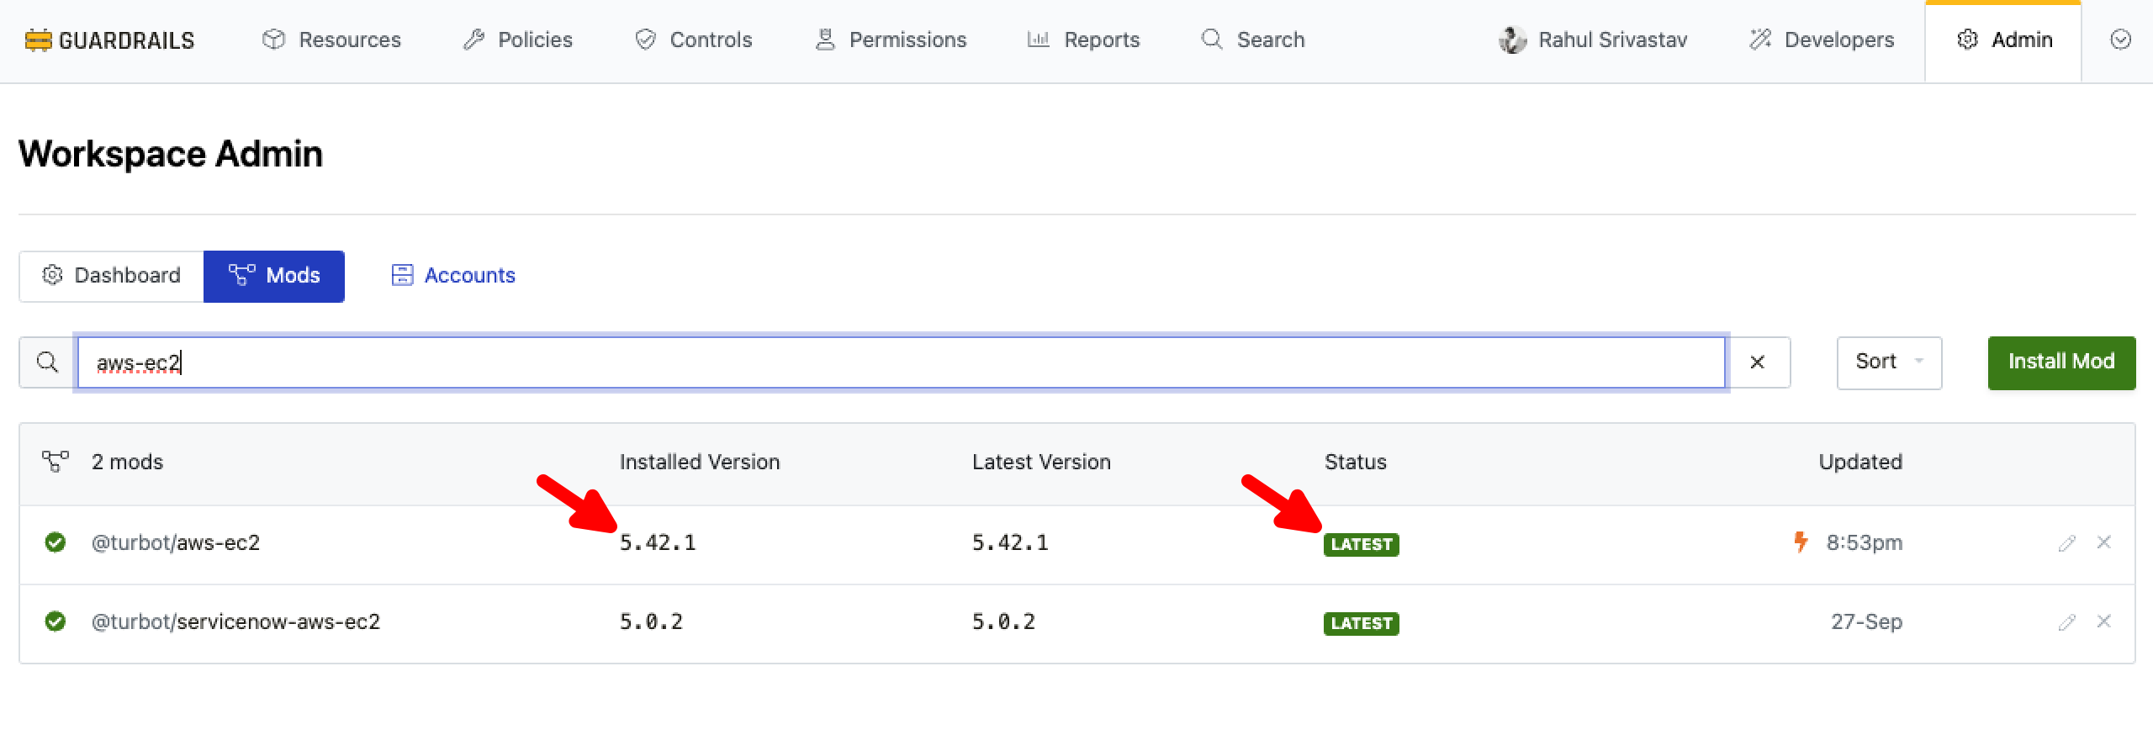Open the @turbot/servicenow-aws-ec2 mod link
This screenshot has height=735, width=2153.
pyautogui.click(x=235, y=621)
